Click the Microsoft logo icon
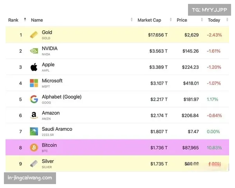The width and height of the screenshot is (235, 188). click(34, 83)
